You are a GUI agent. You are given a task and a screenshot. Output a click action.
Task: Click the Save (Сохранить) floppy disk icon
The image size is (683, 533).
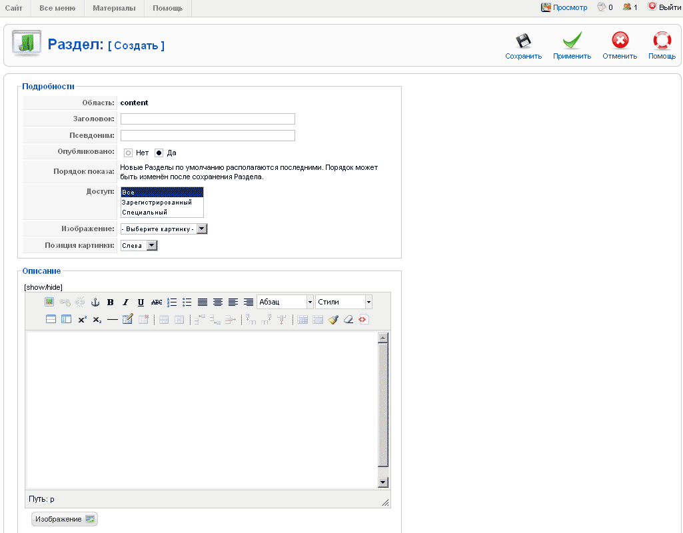pyautogui.click(x=523, y=41)
